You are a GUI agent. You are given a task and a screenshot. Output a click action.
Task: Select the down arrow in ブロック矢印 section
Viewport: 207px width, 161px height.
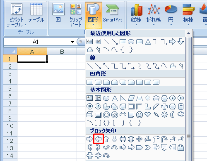[x=115, y=139]
